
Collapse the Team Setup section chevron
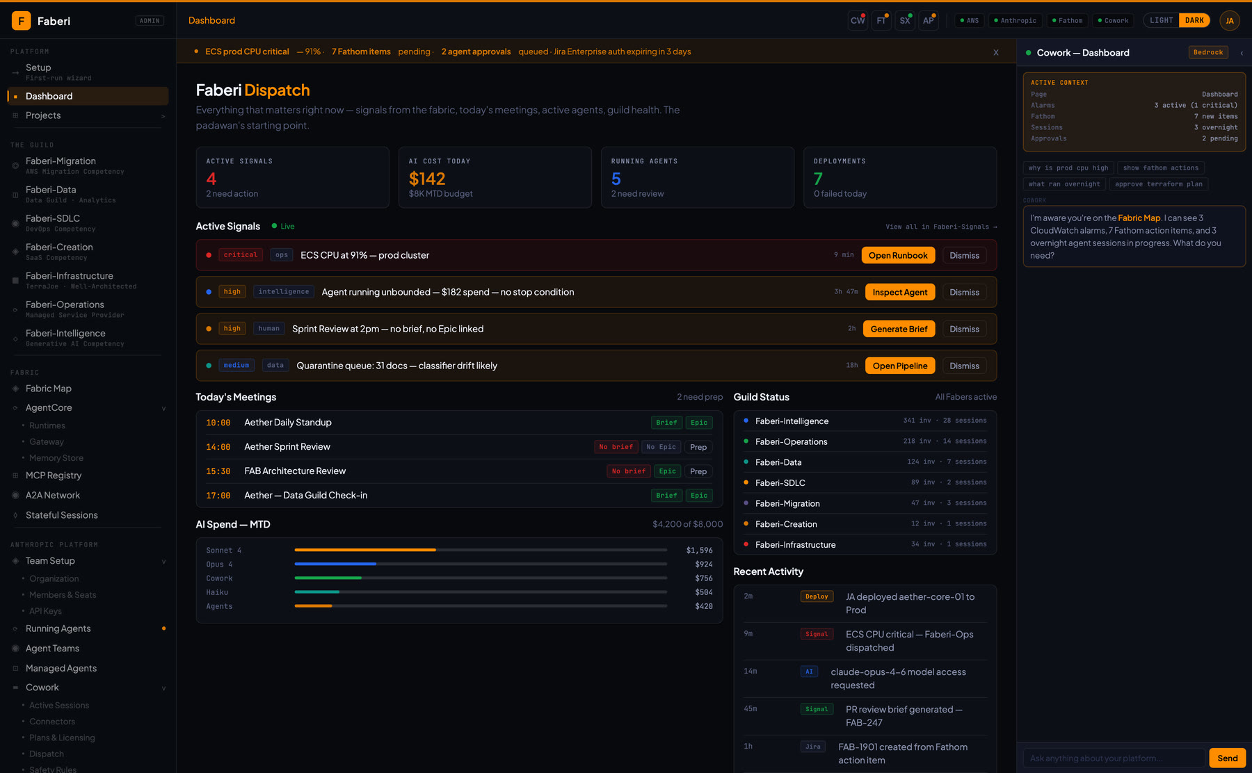point(163,562)
